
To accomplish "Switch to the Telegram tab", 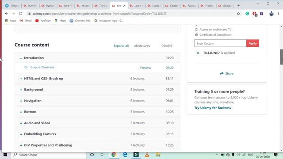I will (x=12, y=6).
